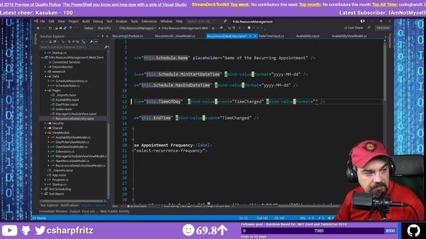This screenshot has height=239, width=426.
Task: Open the Edit menu
Action: click(51, 21)
